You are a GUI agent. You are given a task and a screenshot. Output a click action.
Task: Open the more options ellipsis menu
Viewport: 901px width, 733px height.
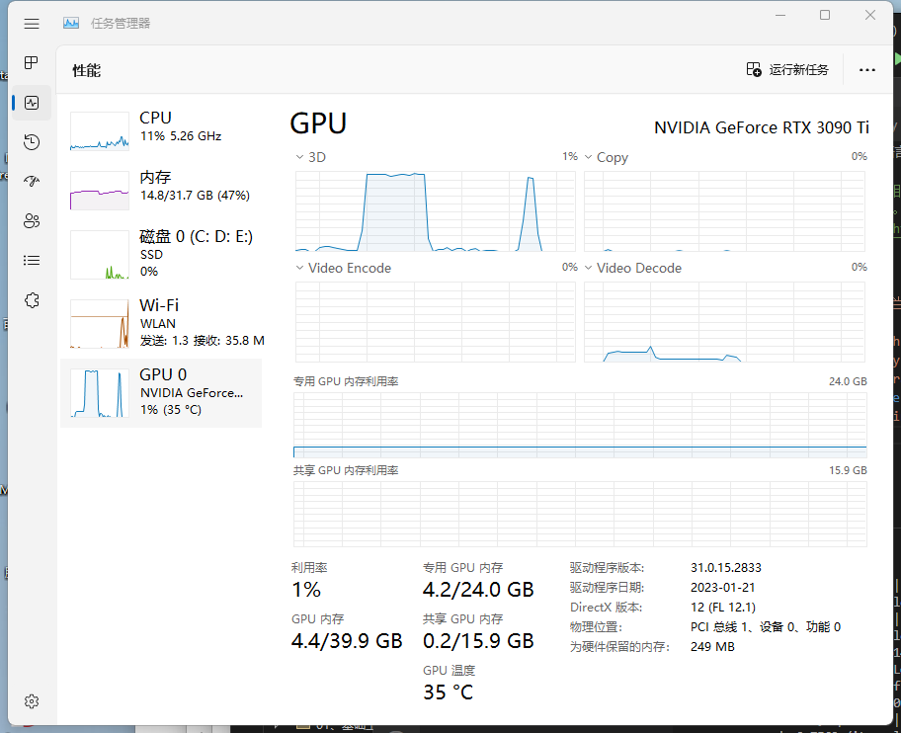(x=867, y=70)
